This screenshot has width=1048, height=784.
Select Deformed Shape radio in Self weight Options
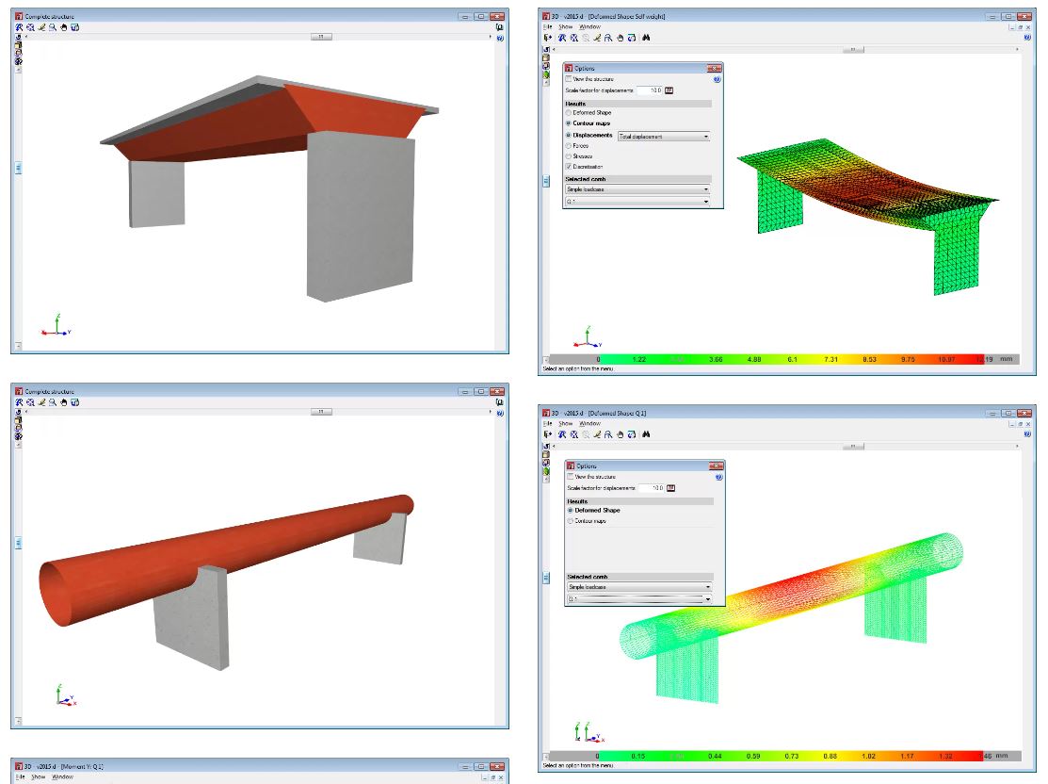pos(569,113)
